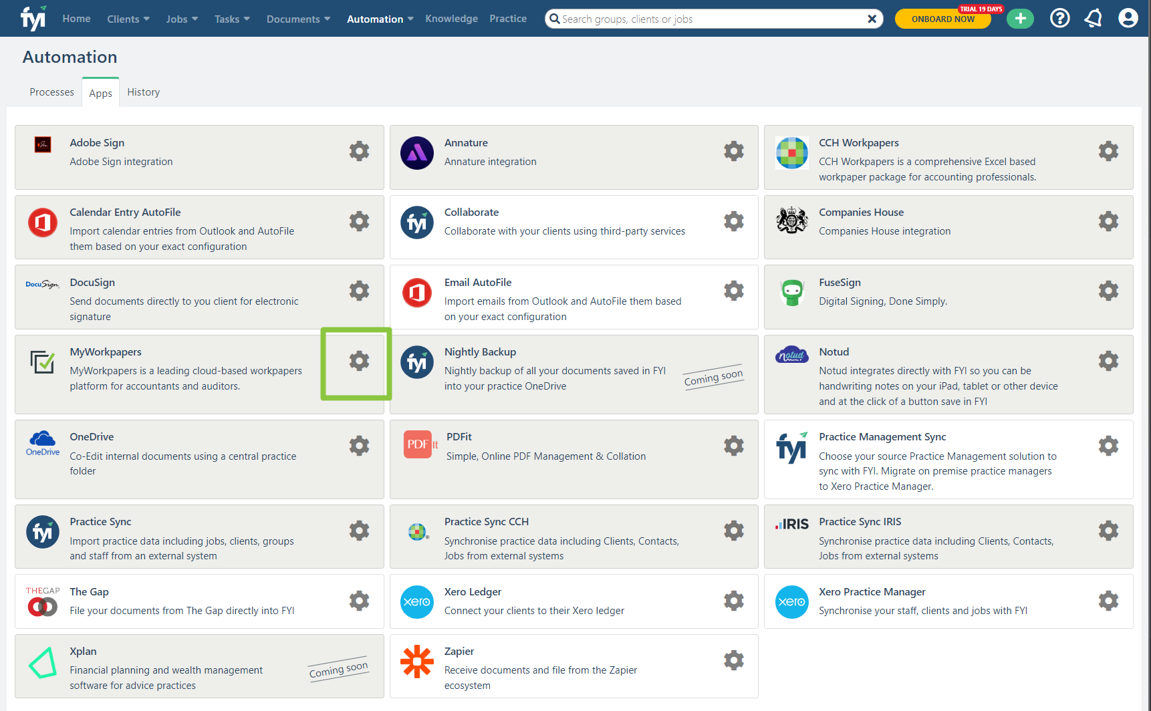The image size is (1151, 711).
Task: Open Practice in top navigation
Action: [508, 19]
